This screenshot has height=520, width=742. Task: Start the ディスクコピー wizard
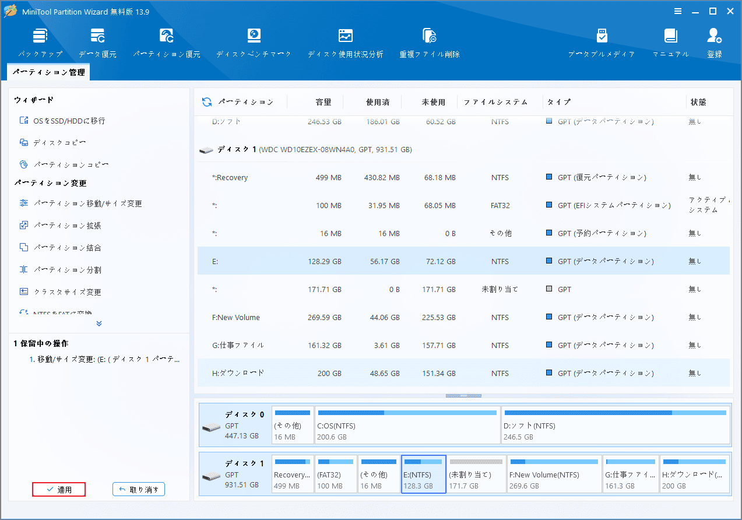[x=53, y=142]
